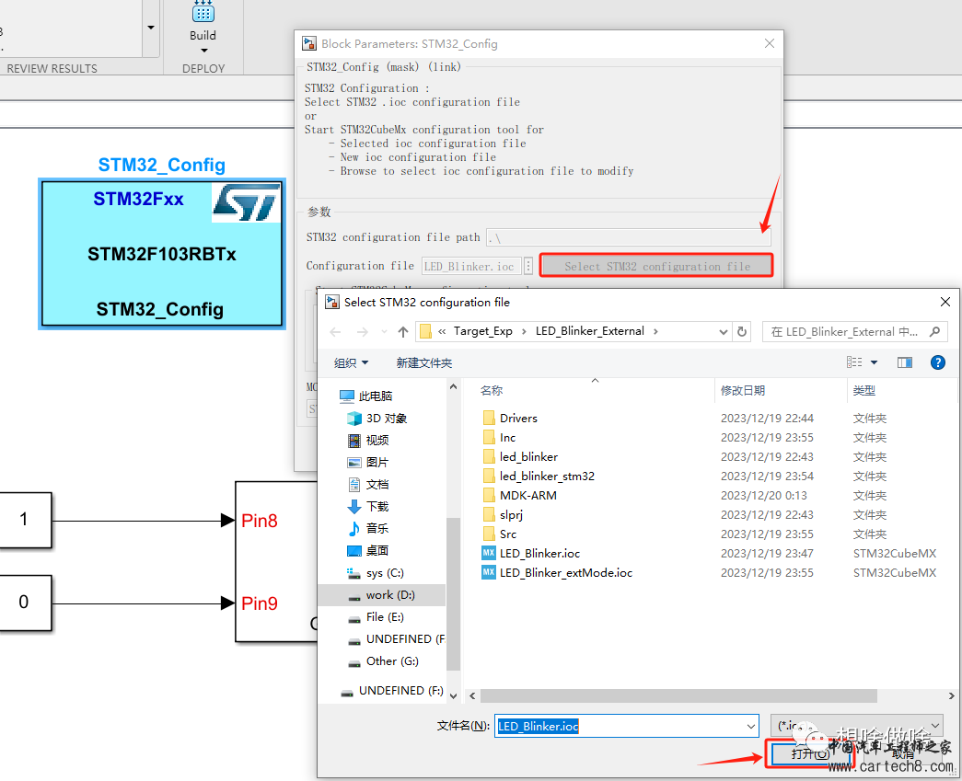Select the Drivers folder
The height and width of the screenshot is (781, 962).
518,418
